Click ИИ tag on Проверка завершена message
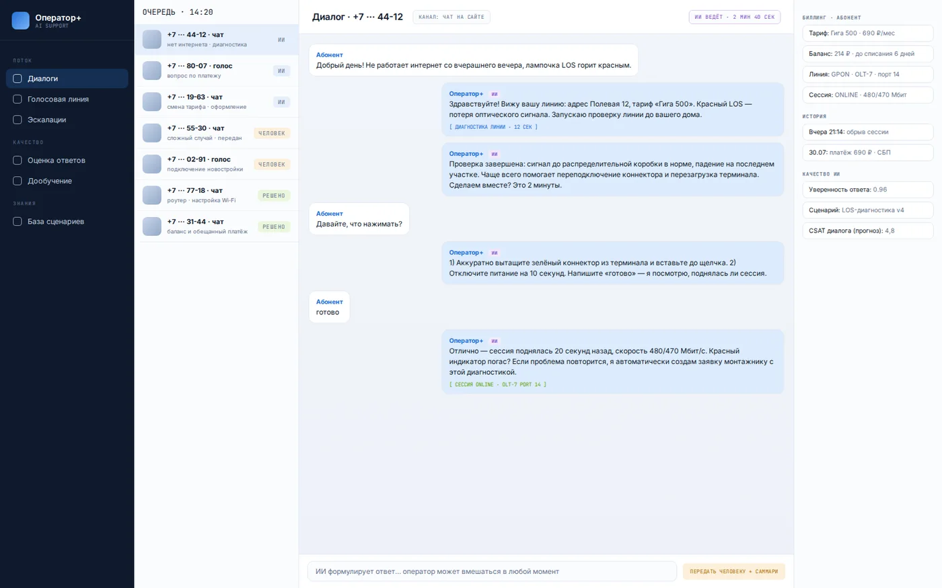This screenshot has height=588, width=942. pyautogui.click(x=495, y=154)
